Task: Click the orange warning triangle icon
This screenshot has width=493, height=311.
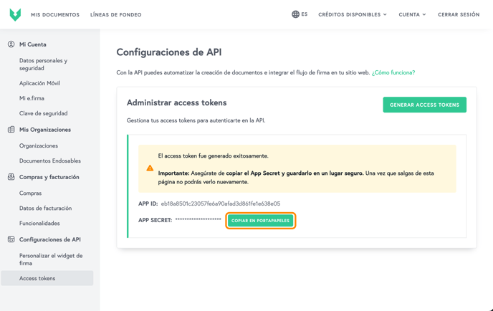Action: (x=150, y=168)
